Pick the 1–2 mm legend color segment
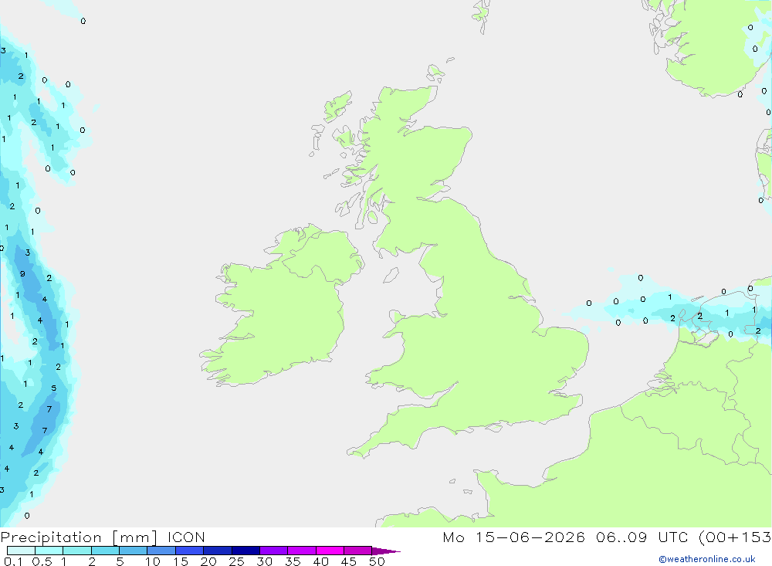This screenshot has width=772, height=566. pos(76,551)
